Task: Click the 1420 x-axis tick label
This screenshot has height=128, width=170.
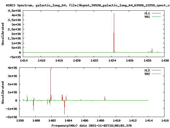Action: (x=77, y=61)
